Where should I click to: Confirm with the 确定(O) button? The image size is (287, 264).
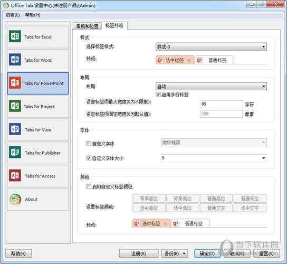pos(207,253)
